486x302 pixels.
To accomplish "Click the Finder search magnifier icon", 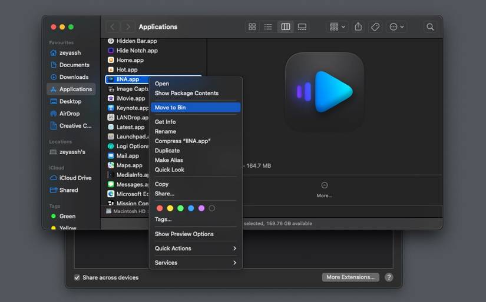I will pos(430,27).
